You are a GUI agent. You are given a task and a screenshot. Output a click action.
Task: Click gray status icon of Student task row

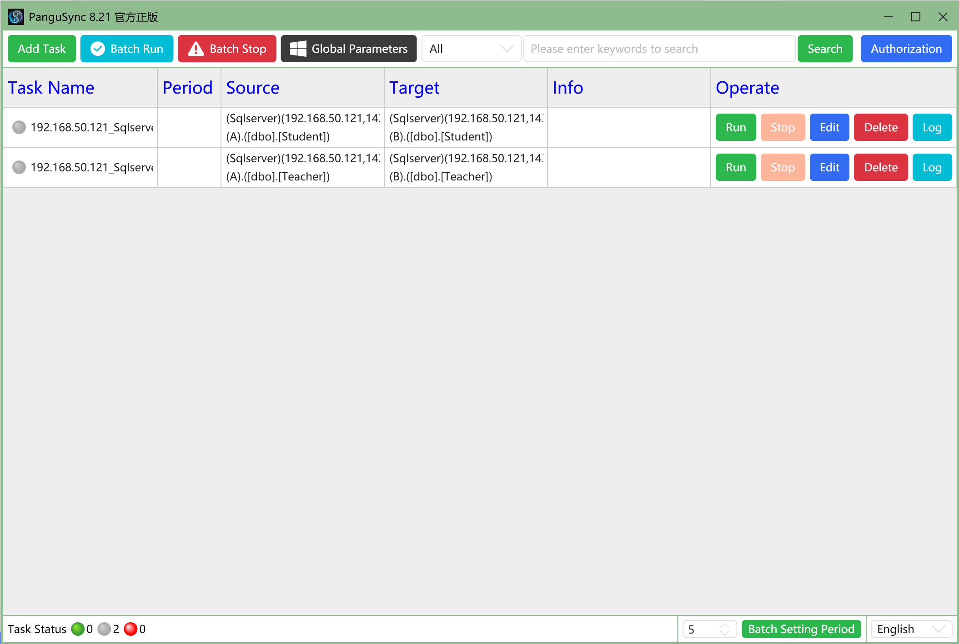coord(19,127)
